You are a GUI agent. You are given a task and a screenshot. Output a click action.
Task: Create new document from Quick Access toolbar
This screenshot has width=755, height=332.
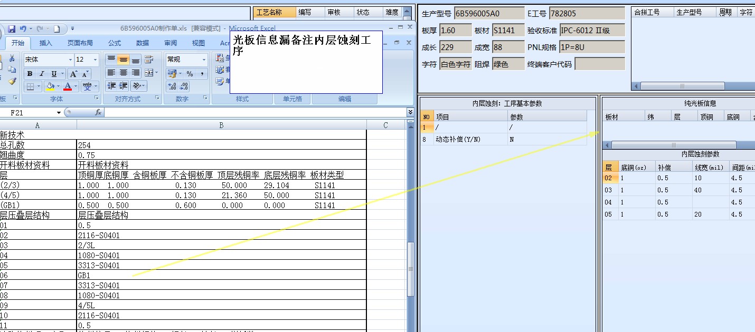(56, 28)
